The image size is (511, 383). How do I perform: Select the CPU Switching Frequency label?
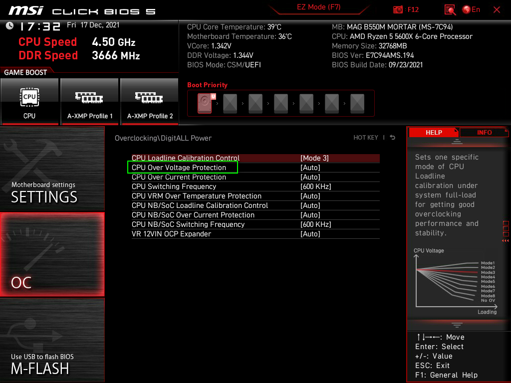tap(174, 187)
